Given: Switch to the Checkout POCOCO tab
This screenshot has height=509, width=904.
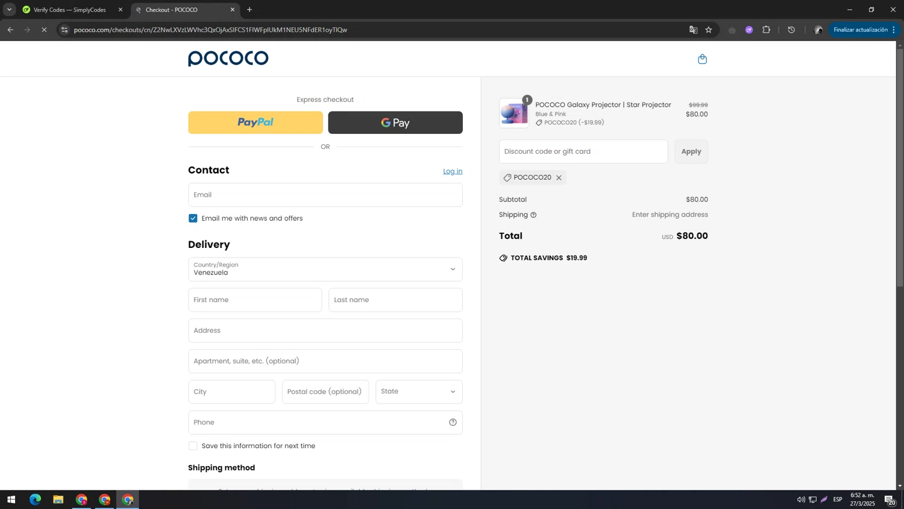Looking at the screenshot, I should click(x=184, y=10).
